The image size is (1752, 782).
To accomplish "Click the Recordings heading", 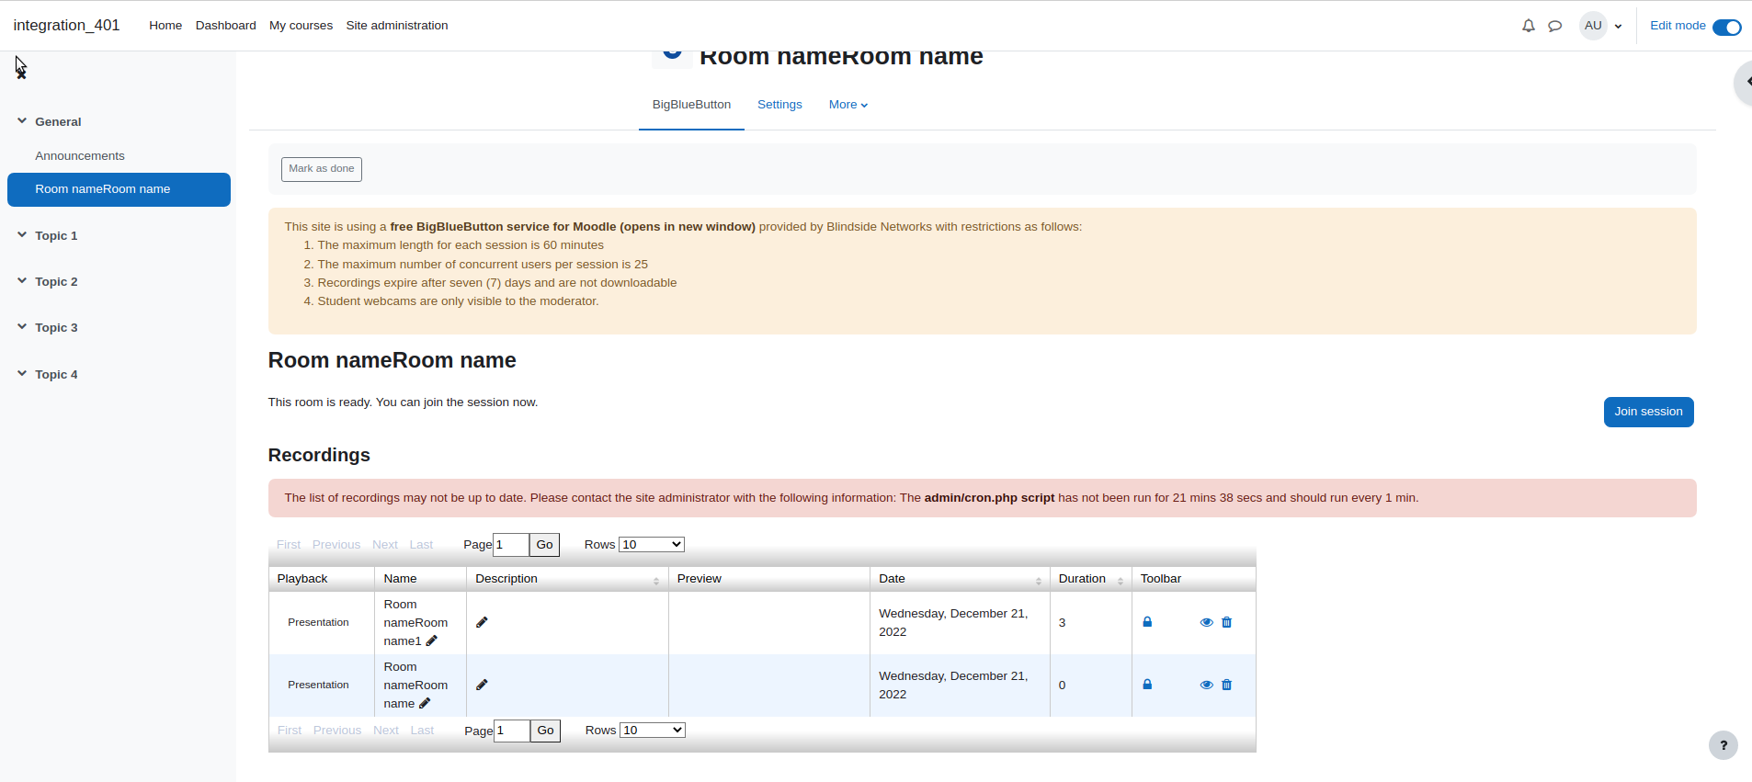I will point(319,455).
